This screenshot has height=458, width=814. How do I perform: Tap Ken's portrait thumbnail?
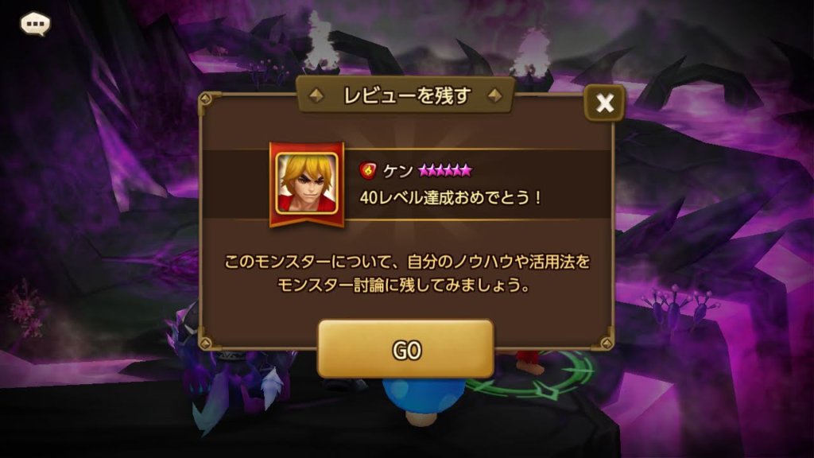[306, 184]
